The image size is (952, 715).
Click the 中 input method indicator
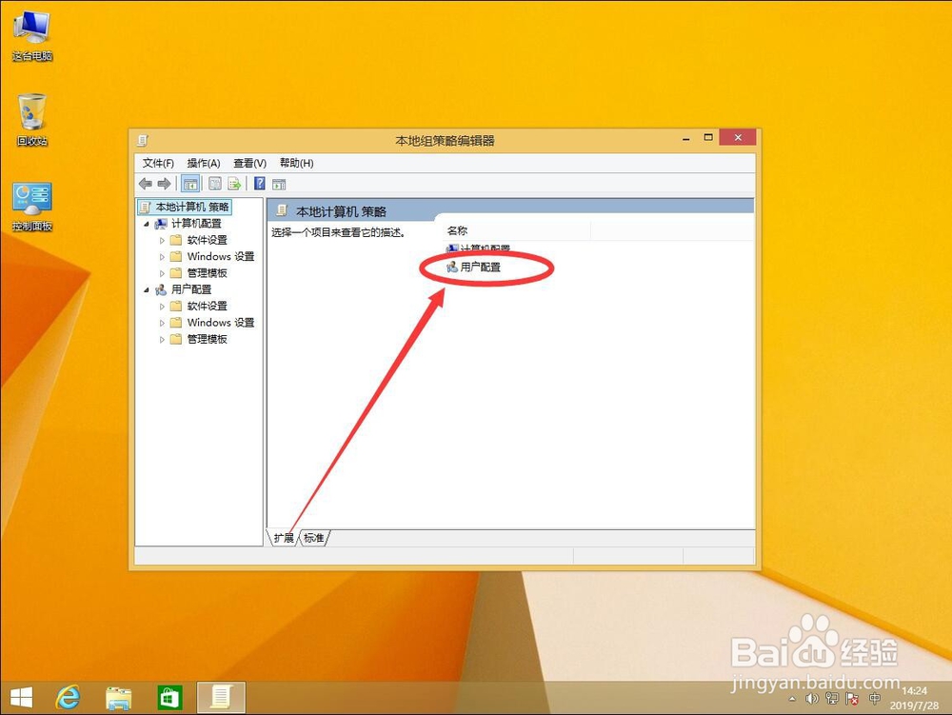tap(874, 698)
